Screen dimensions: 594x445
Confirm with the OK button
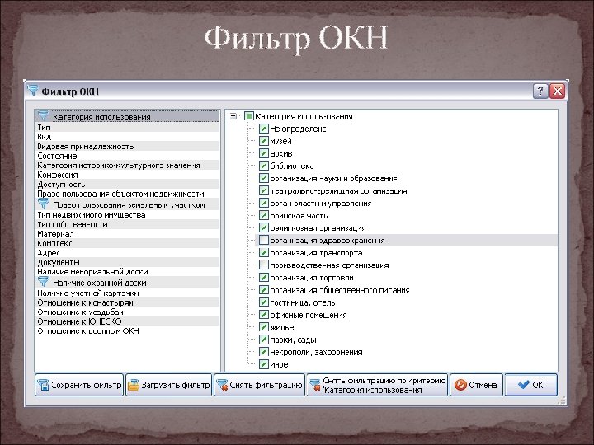click(530, 385)
